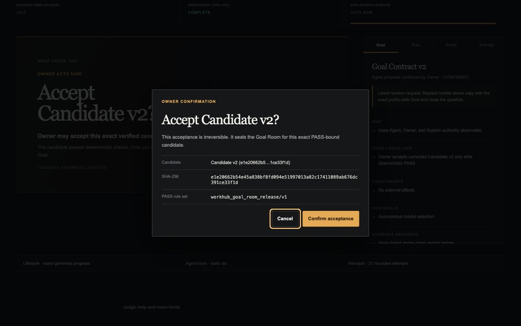Open the Proof tab
The height and width of the screenshot is (326, 521).
click(x=451, y=45)
